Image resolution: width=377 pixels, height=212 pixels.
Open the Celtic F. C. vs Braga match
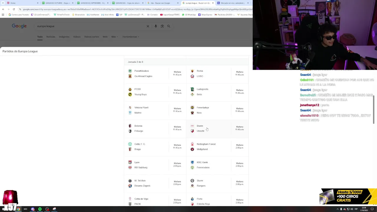(155, 147)
